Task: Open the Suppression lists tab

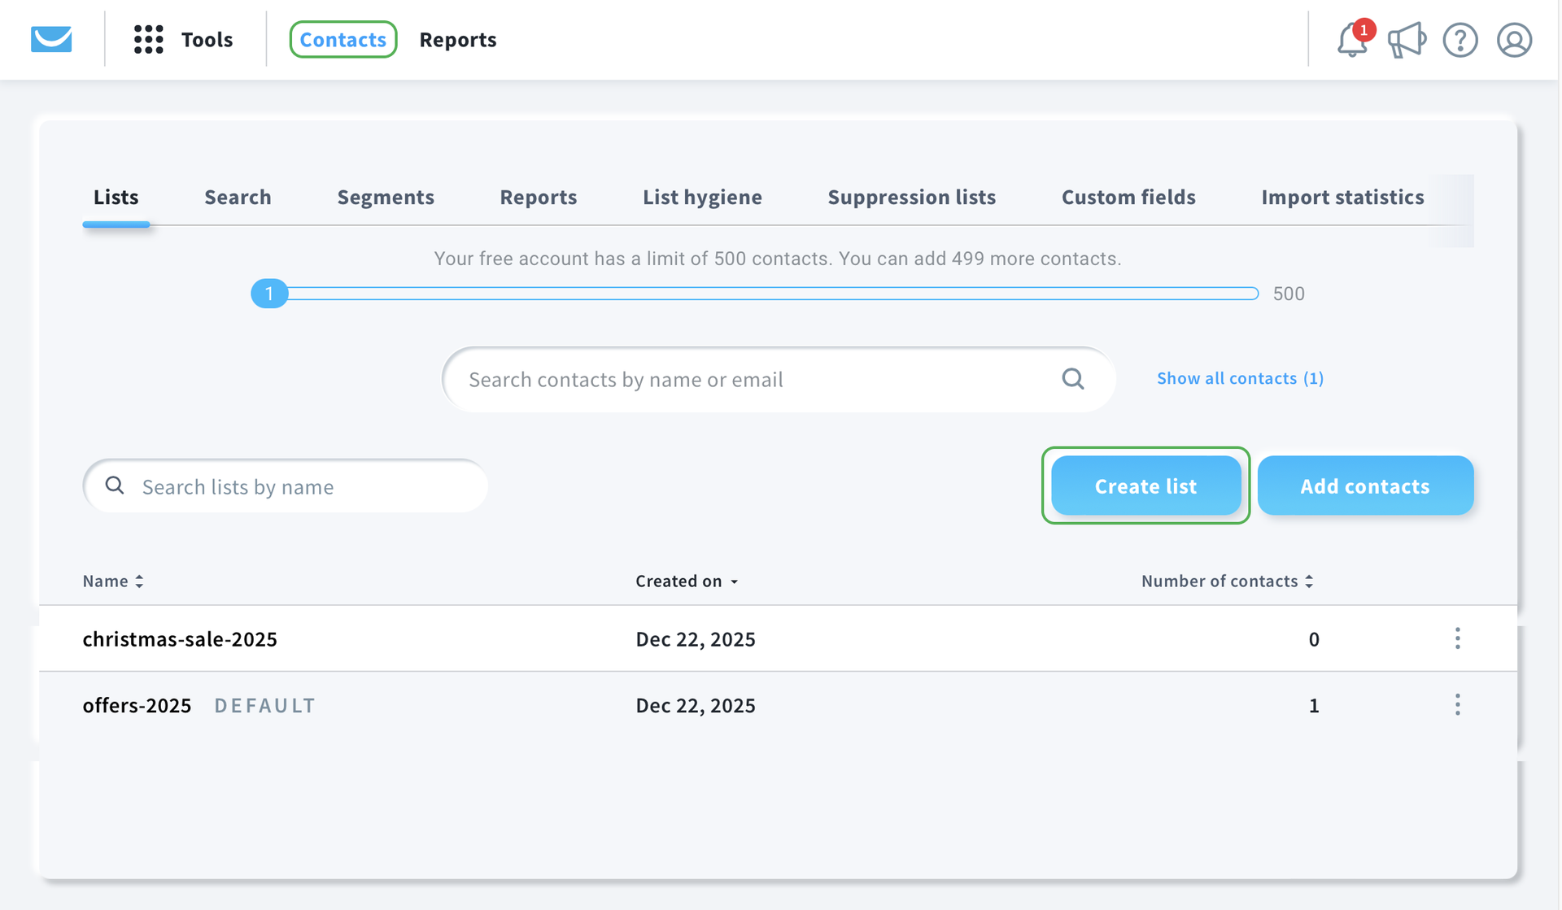Action: tap(911, 197)
